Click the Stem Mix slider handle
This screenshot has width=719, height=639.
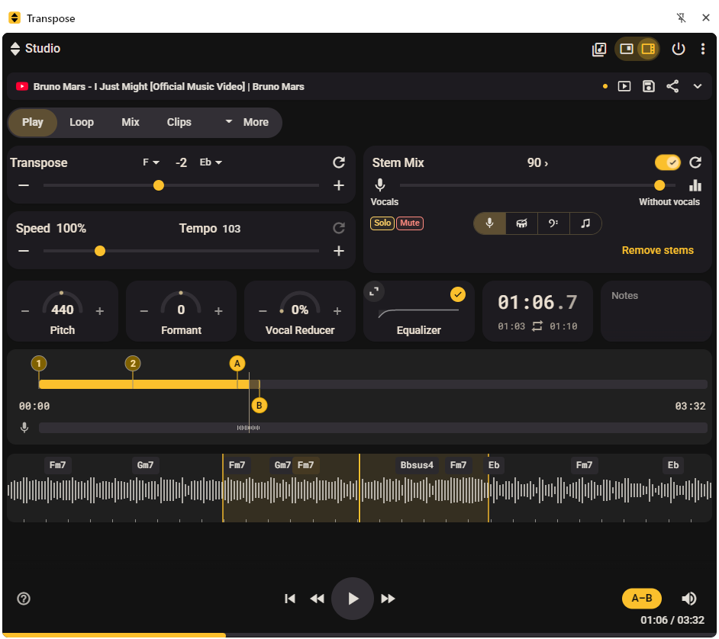pos(659,185)
